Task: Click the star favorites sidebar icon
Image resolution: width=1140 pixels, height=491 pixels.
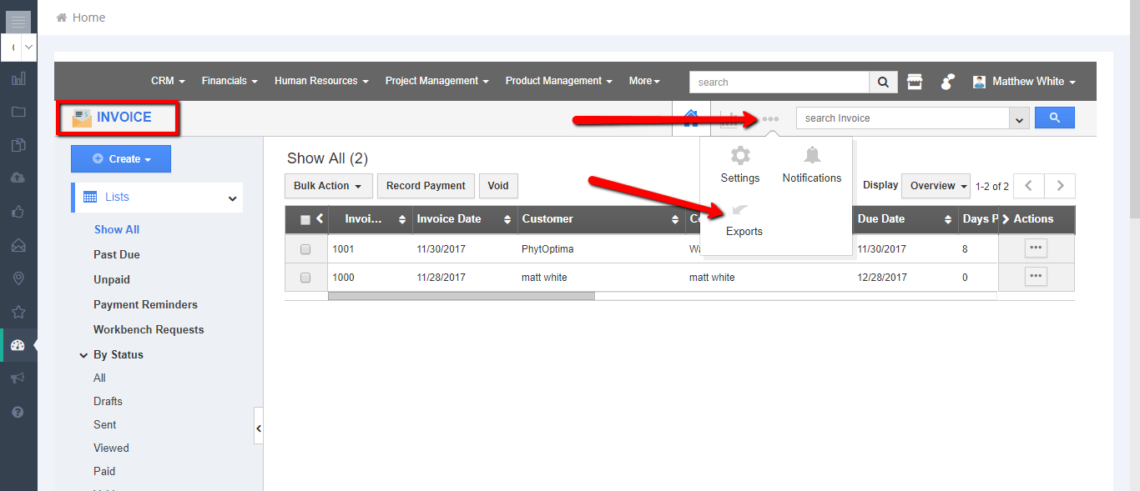Action: (x=18, y=312)
